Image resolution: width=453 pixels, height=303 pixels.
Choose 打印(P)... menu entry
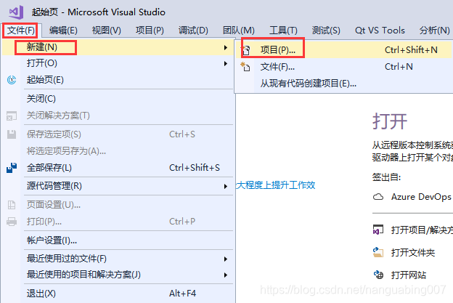point(118,222)
